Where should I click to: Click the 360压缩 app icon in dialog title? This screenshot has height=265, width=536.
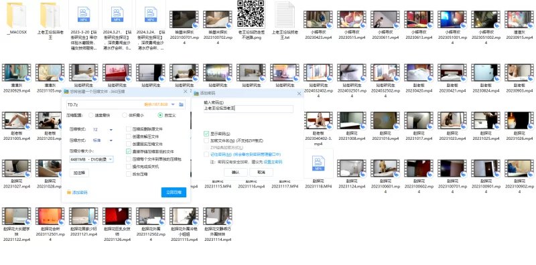click(x=66, y=92)
